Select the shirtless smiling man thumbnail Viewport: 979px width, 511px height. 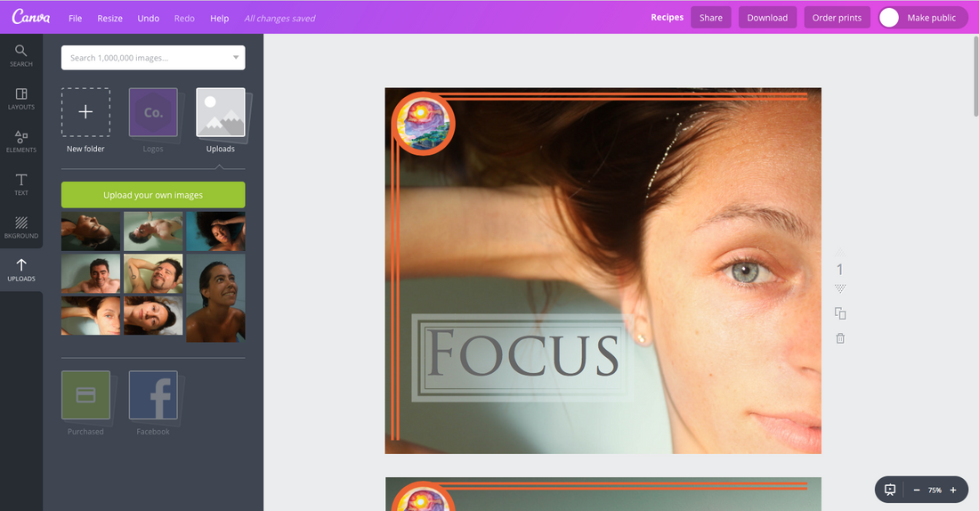[91, 273]
